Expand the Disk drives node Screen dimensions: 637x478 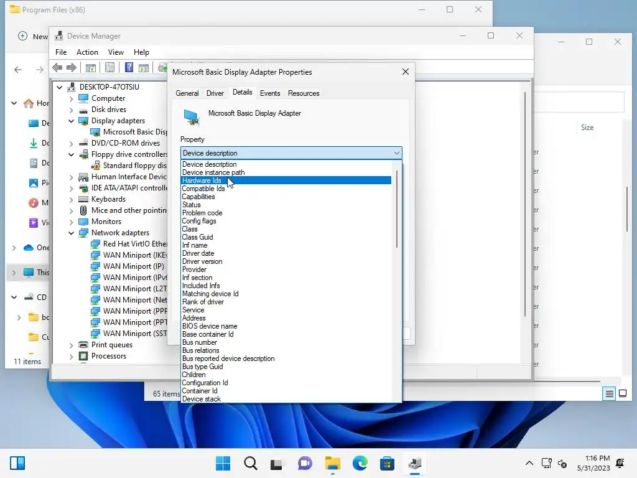point(71,110)
